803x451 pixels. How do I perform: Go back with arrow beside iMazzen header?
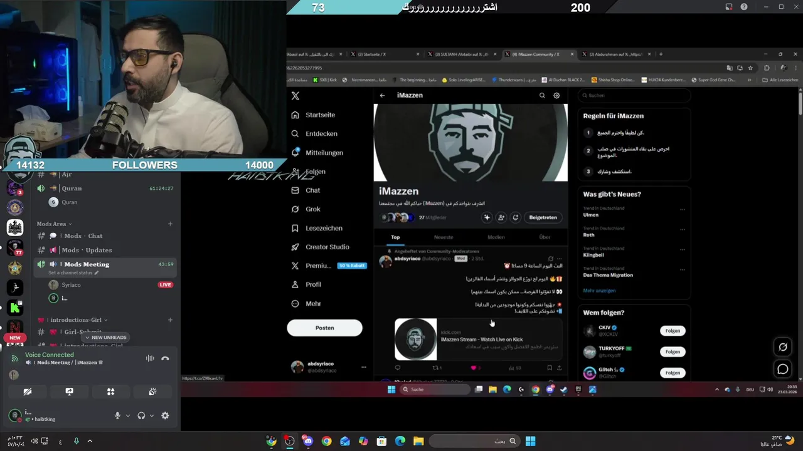(382, 95)
